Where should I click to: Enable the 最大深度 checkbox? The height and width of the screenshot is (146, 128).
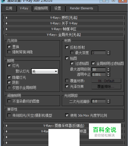click(72, 52)
